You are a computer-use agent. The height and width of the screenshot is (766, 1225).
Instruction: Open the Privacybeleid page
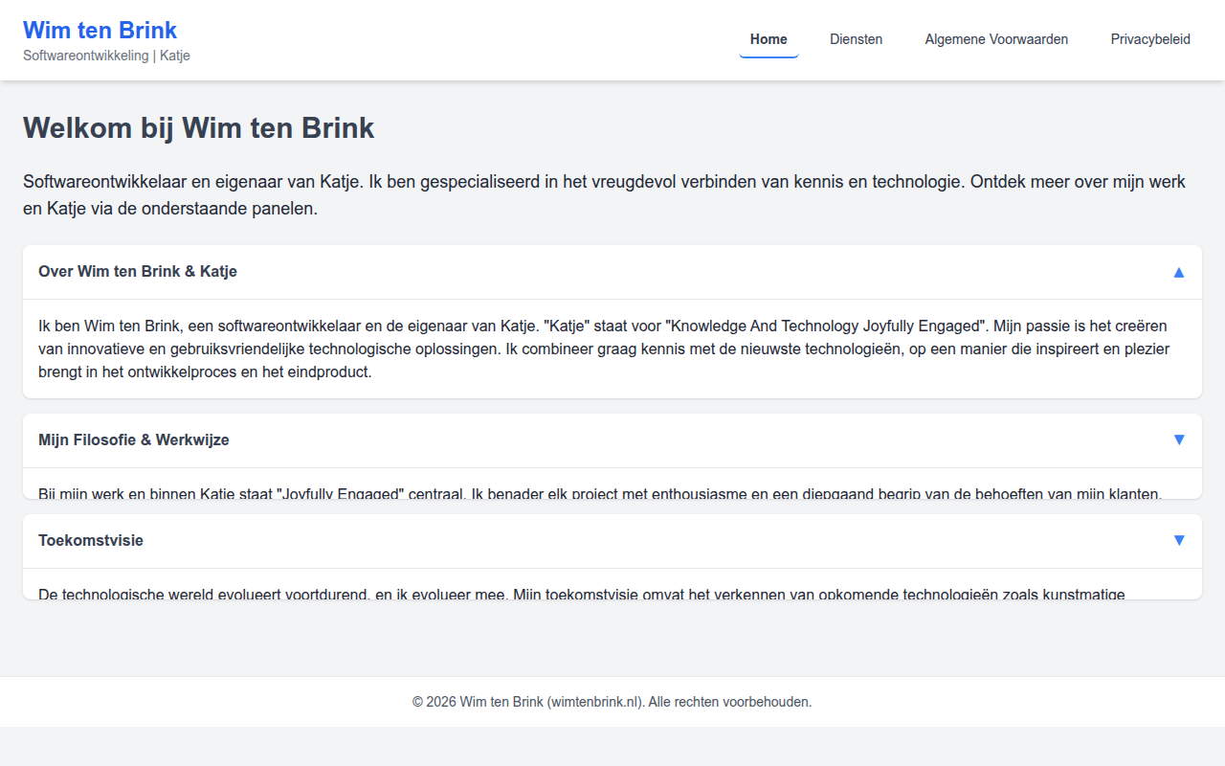point(1150,39)
